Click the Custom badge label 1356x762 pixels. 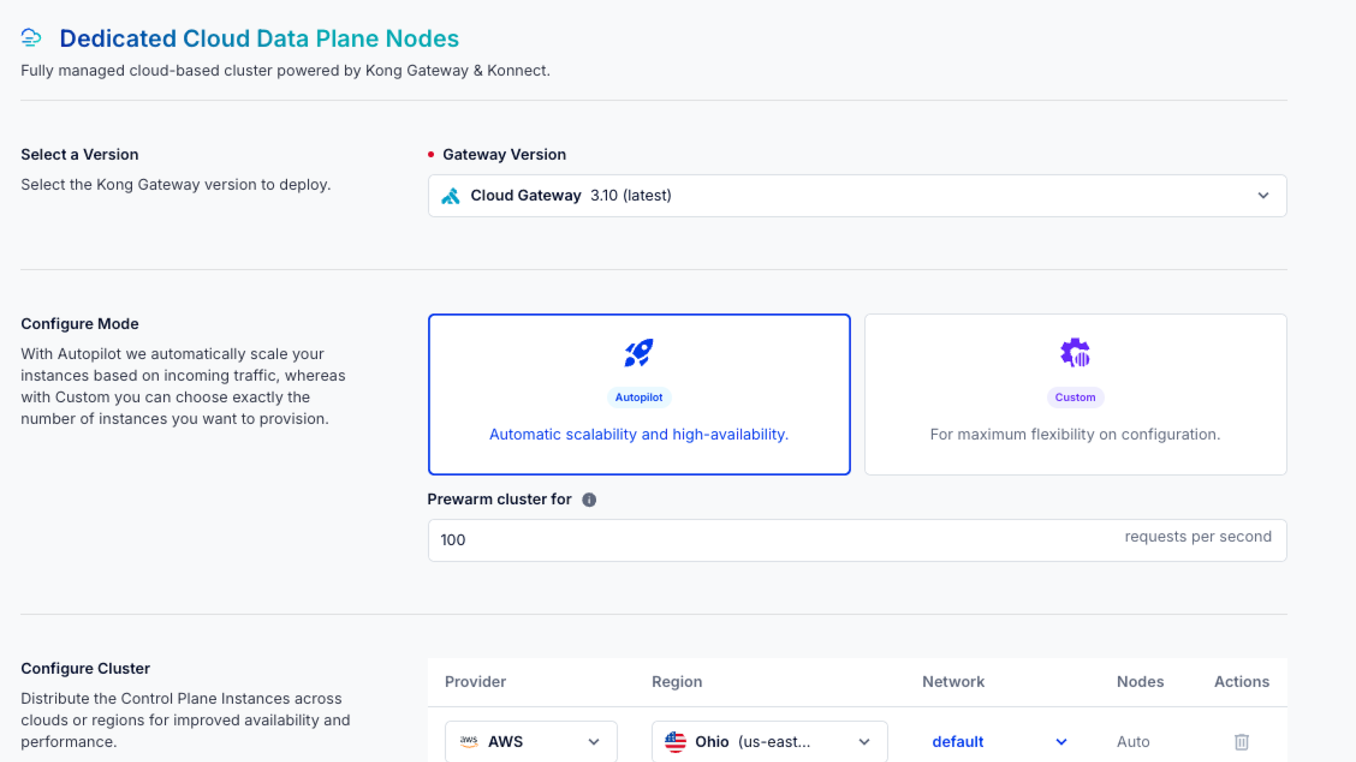(x=1075, y=397)
